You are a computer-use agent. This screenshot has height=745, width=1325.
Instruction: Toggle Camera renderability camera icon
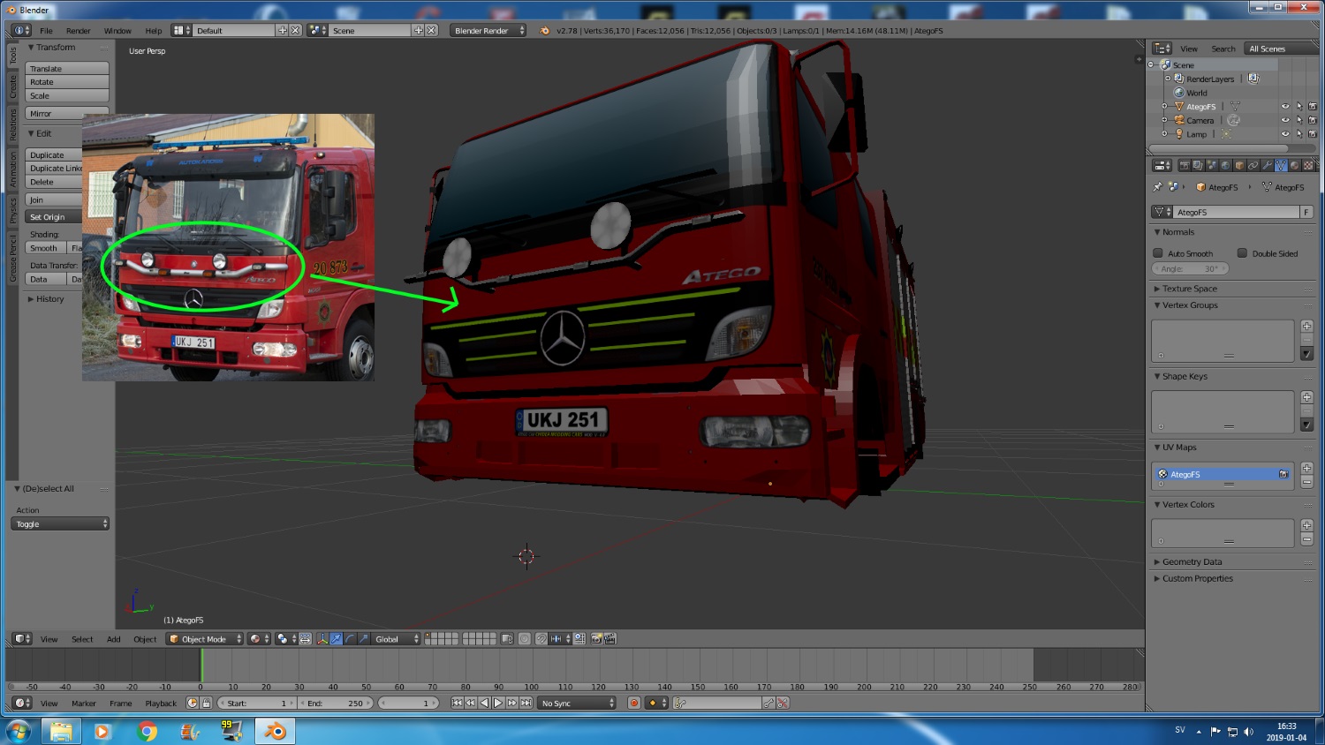point(1313,120)
